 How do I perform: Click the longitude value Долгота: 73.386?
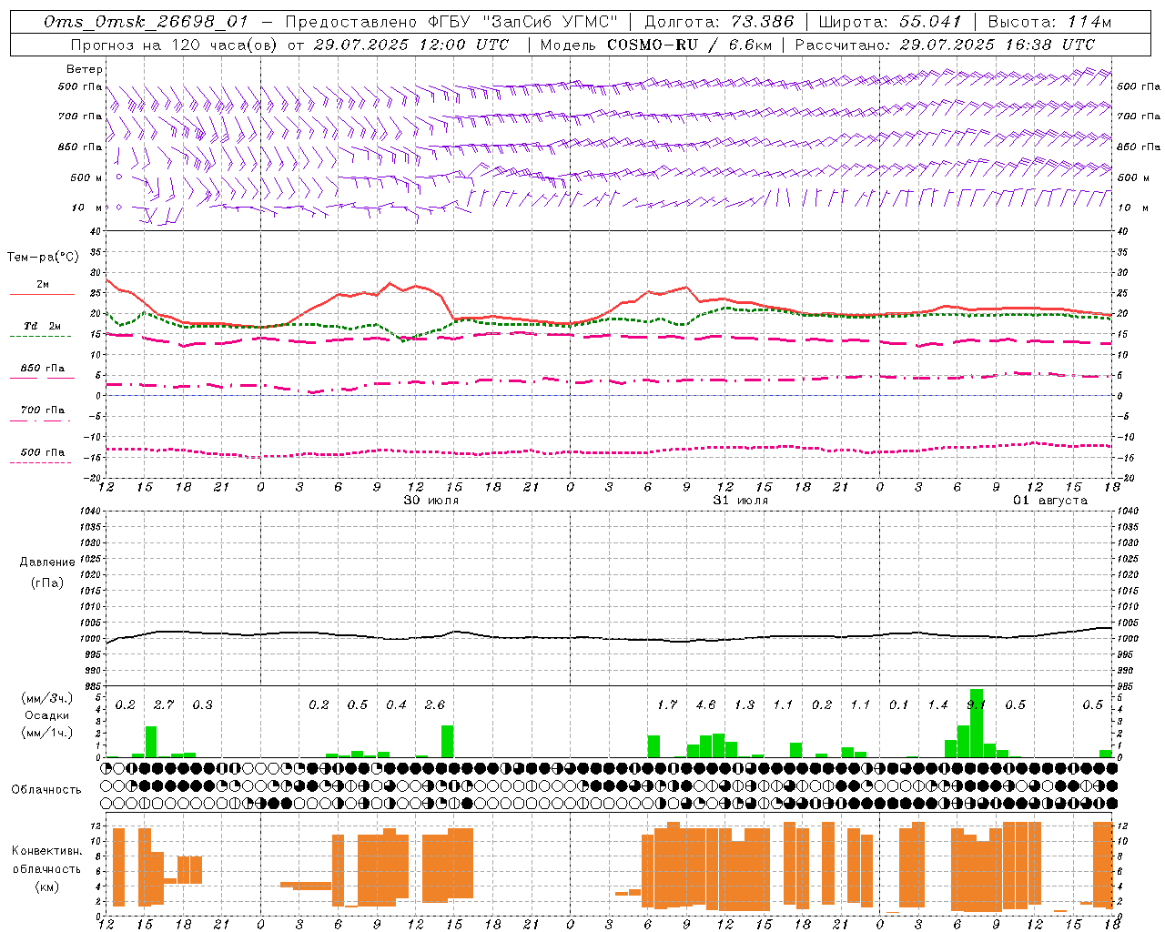click(x=719, y=22)
